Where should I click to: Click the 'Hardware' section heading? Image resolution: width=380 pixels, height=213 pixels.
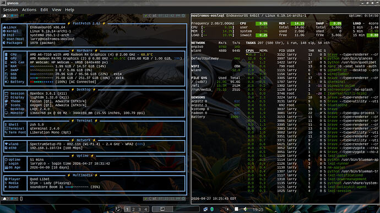(x=84, y=51)
